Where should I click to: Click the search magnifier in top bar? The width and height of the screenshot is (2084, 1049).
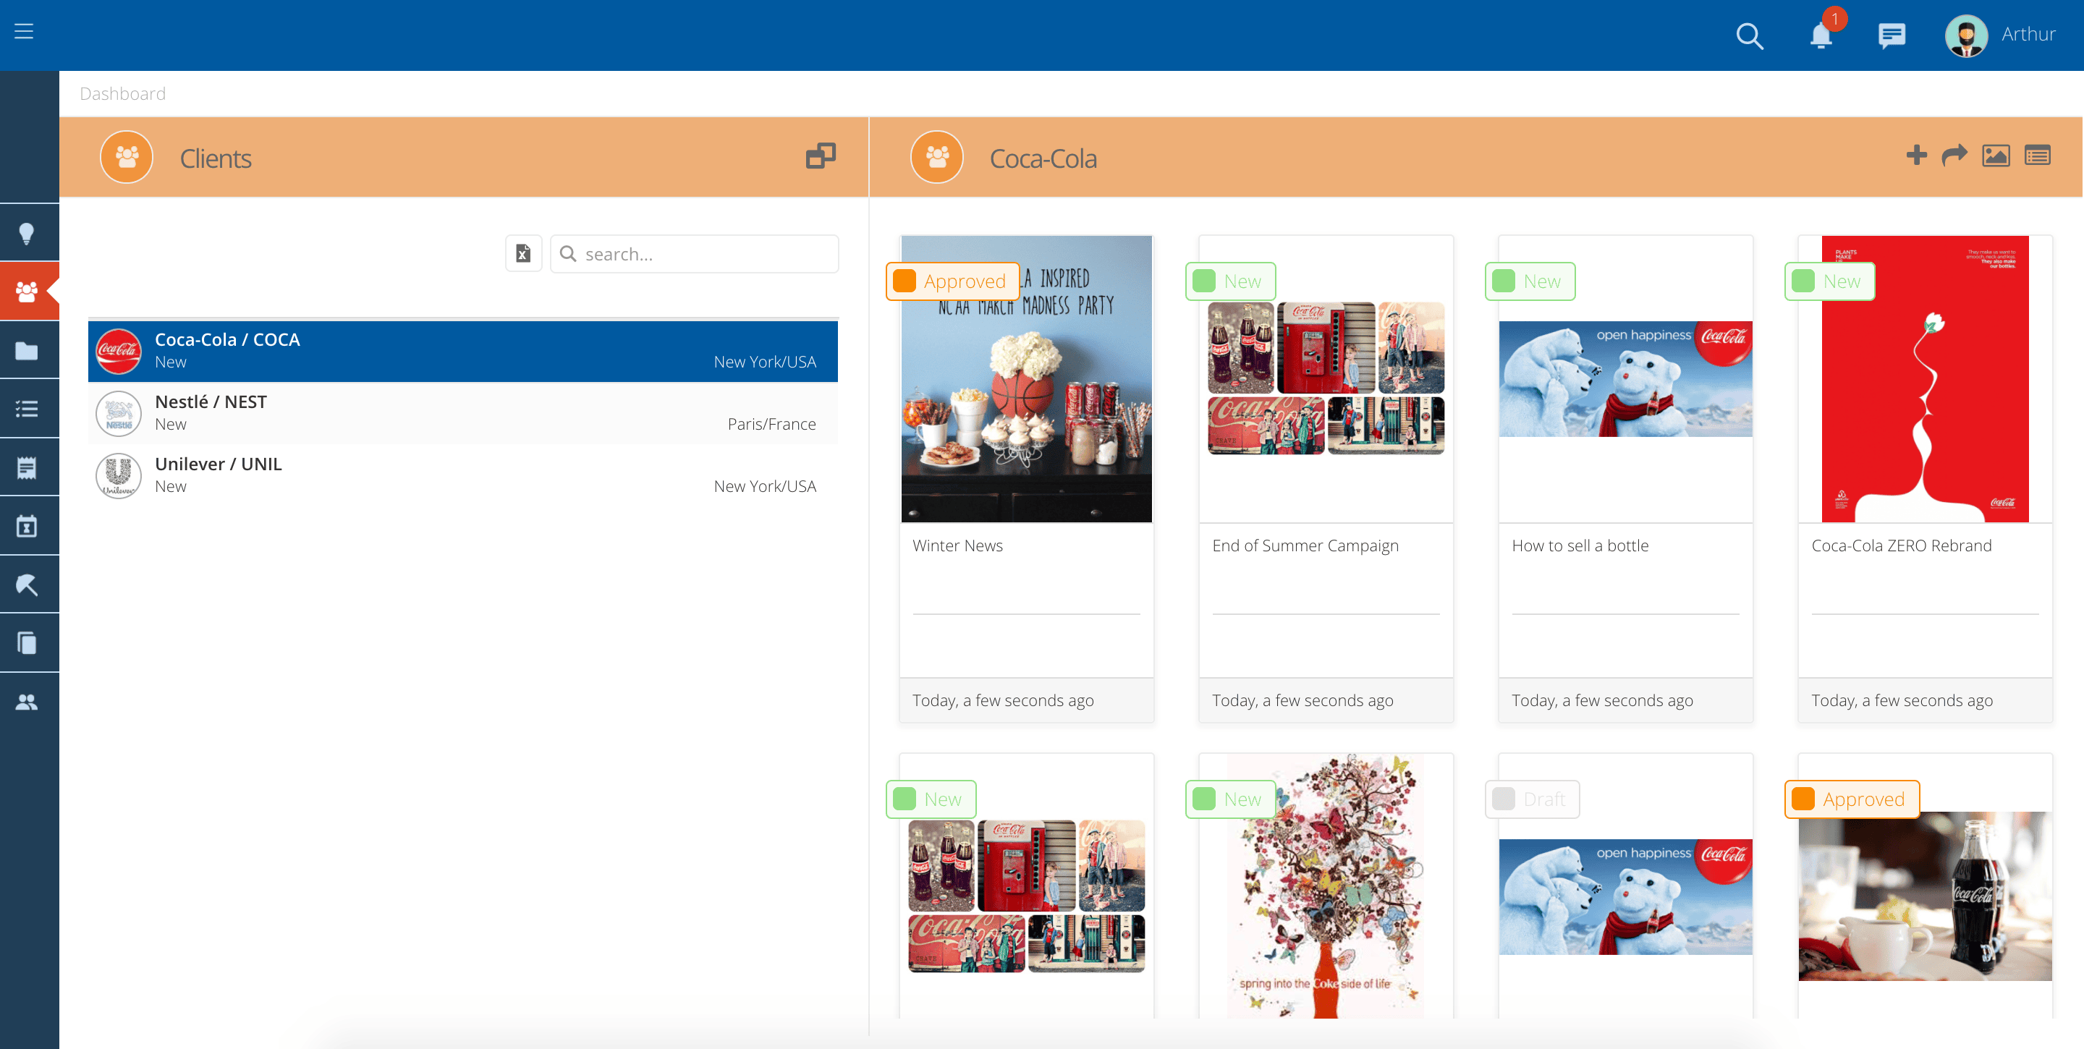click(1749, 35)
